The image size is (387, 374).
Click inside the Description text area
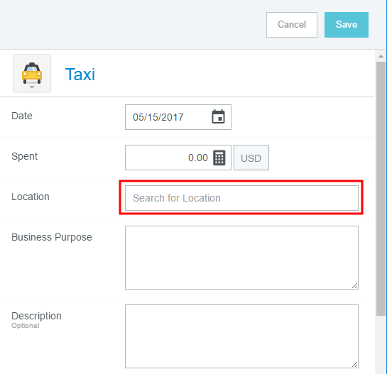(x=241, y=336)
